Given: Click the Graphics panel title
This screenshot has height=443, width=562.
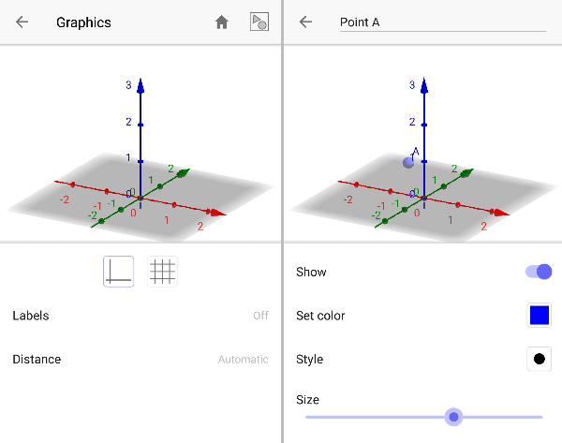Looking at the screenshot, I should point(83,22).
